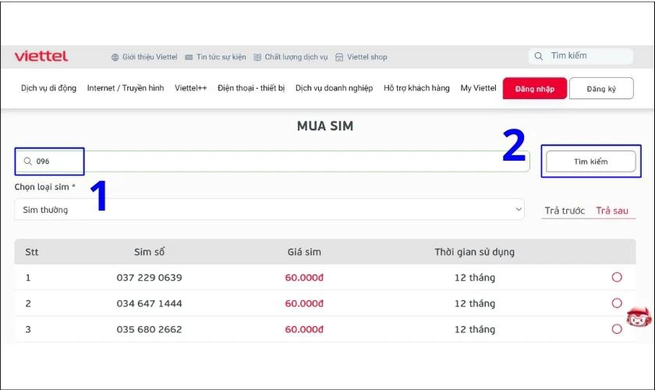The image size is (655, 390).
Task: Open the Internet / Truyền hình menu
Action: point(126,88)
